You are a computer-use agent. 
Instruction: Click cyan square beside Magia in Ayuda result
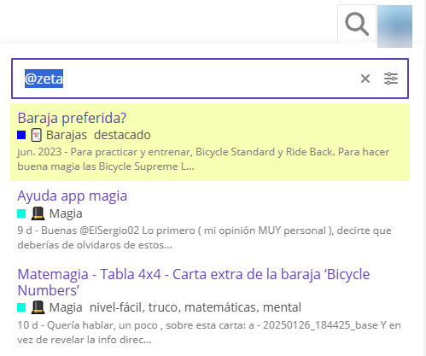click(x=21, y=213)
